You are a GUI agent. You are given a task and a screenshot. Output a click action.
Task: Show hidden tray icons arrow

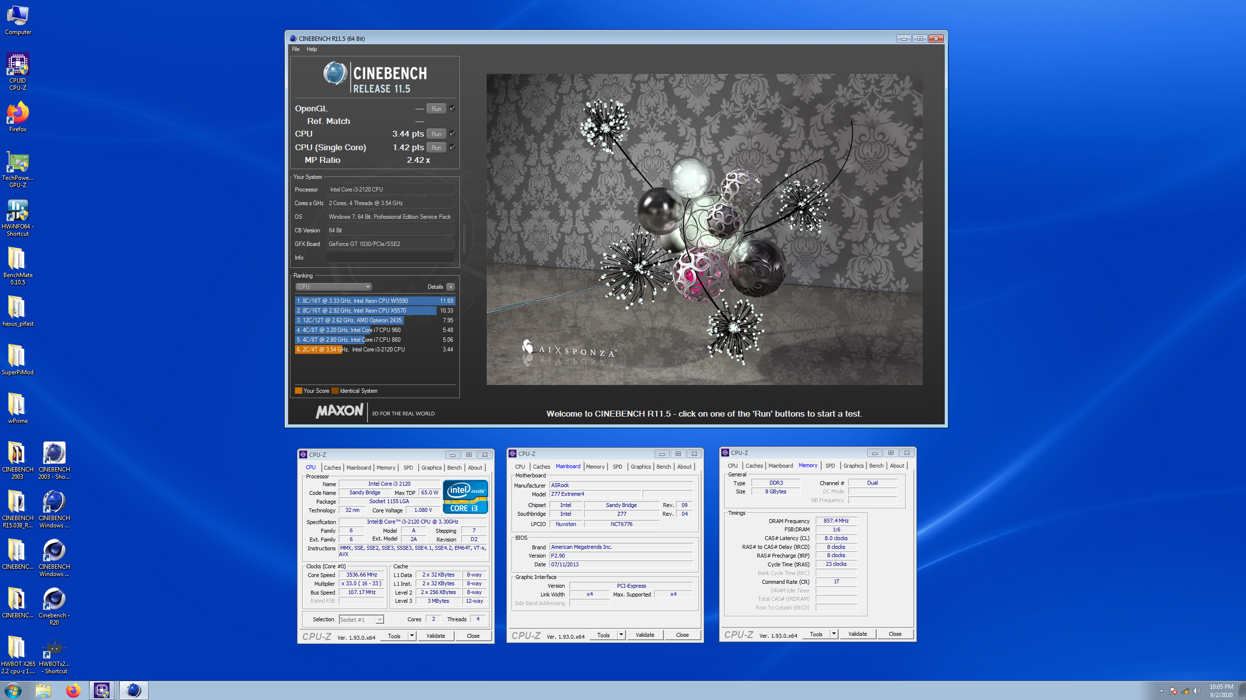click(x=1161, y=691)
